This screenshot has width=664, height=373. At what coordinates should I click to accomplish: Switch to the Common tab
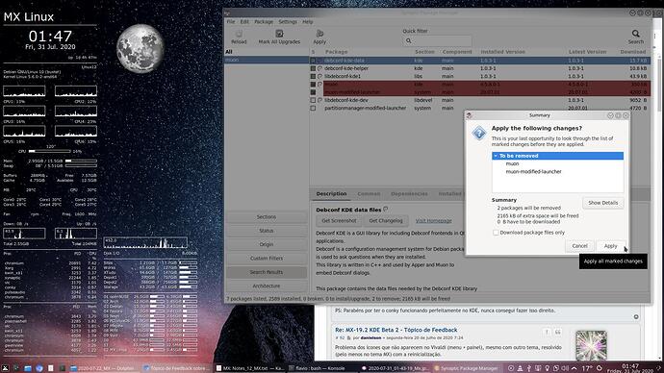point(369,193)
